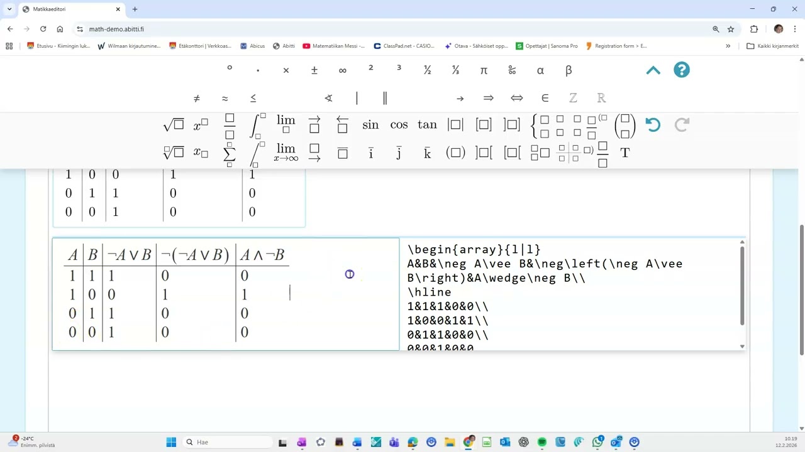Insert the unit vector i-bar symbol
The width and height of the screenshot is (805, 452).
[370, 153]
